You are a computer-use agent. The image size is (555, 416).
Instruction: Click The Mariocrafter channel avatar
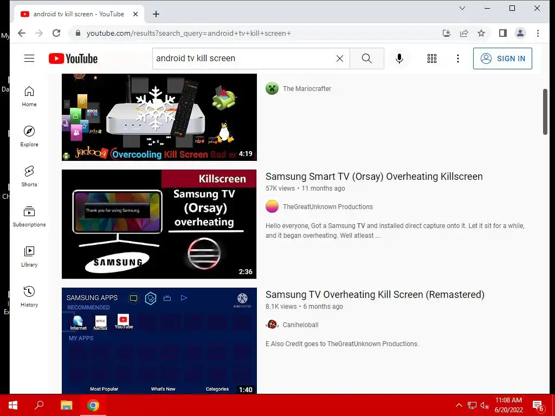tap(272, 88)
